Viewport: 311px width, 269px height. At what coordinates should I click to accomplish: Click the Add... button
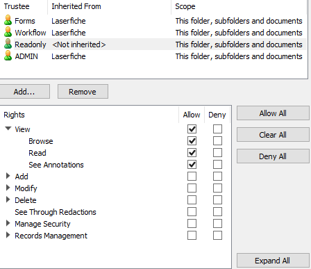[24, 92]
